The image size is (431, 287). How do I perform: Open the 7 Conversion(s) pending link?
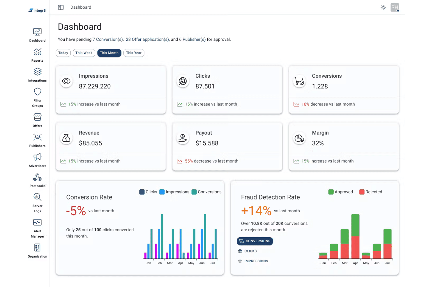coord(108,40)
